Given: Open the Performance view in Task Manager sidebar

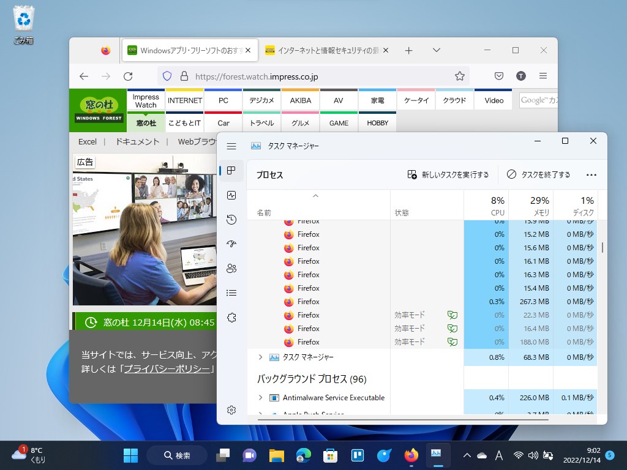Looking at the screenshot, I should 231,195.
